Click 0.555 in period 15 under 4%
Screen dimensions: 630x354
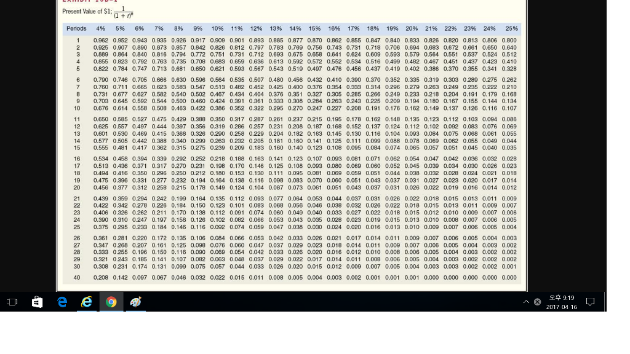tap(101, 147)
